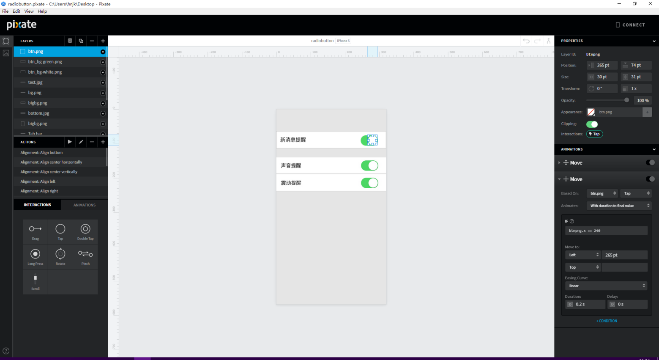Open the View menu
This screenshot has height=360, width=659.
pos(29,11)
